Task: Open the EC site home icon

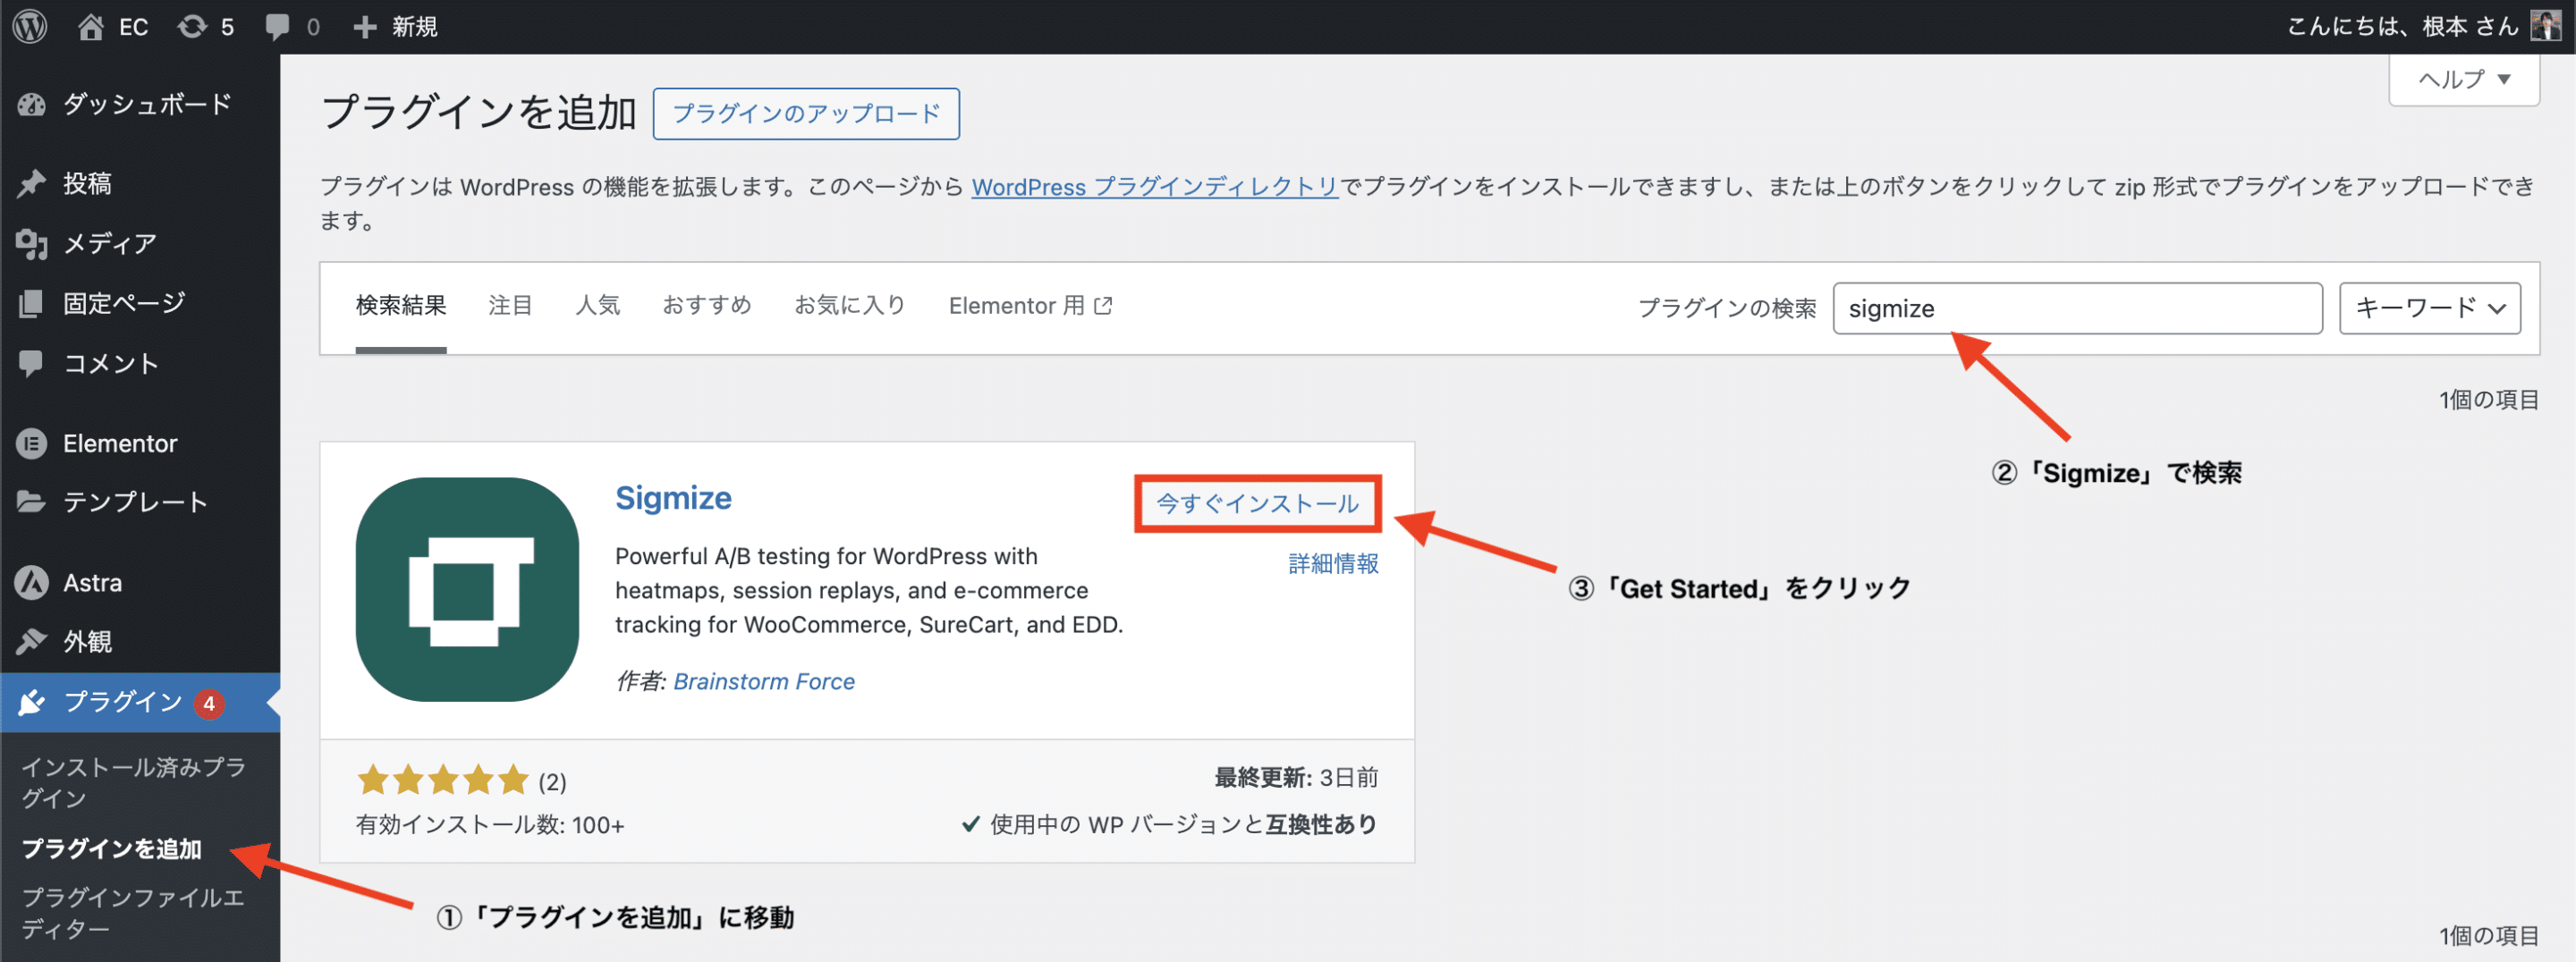Action: coord(91,26)
